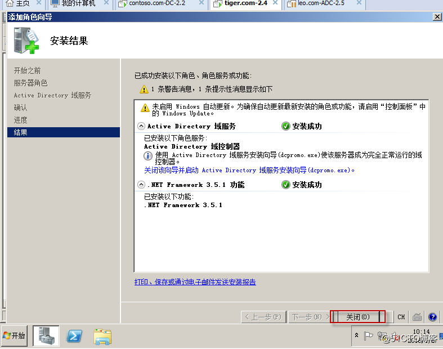Click the Action Center flag tray icon
The image size is (443, 349).
click(368, 335)
